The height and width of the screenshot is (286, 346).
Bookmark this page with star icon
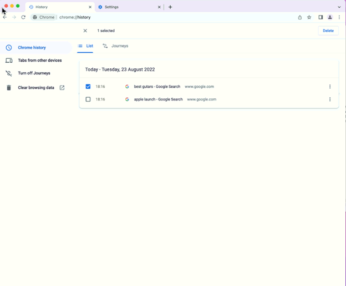click(x=309, y=17)
